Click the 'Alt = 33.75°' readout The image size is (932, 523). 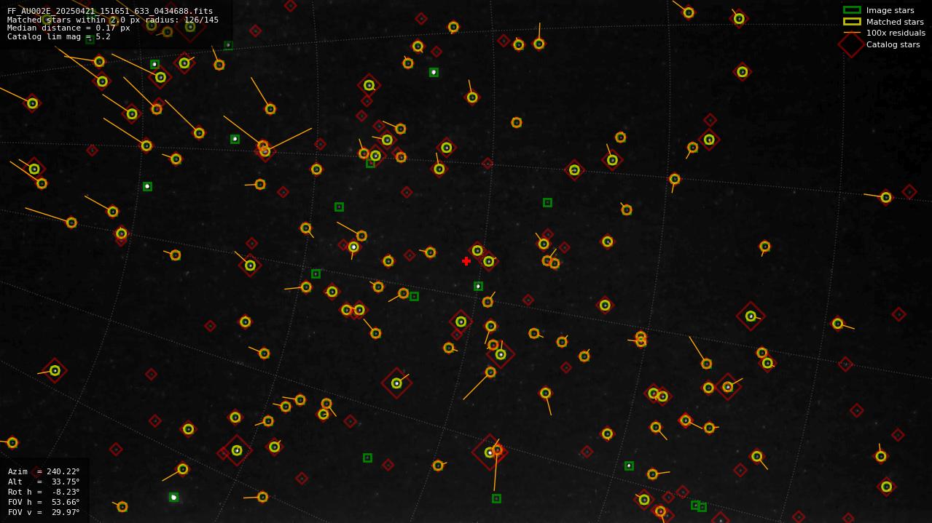click(x=44, y=482)
